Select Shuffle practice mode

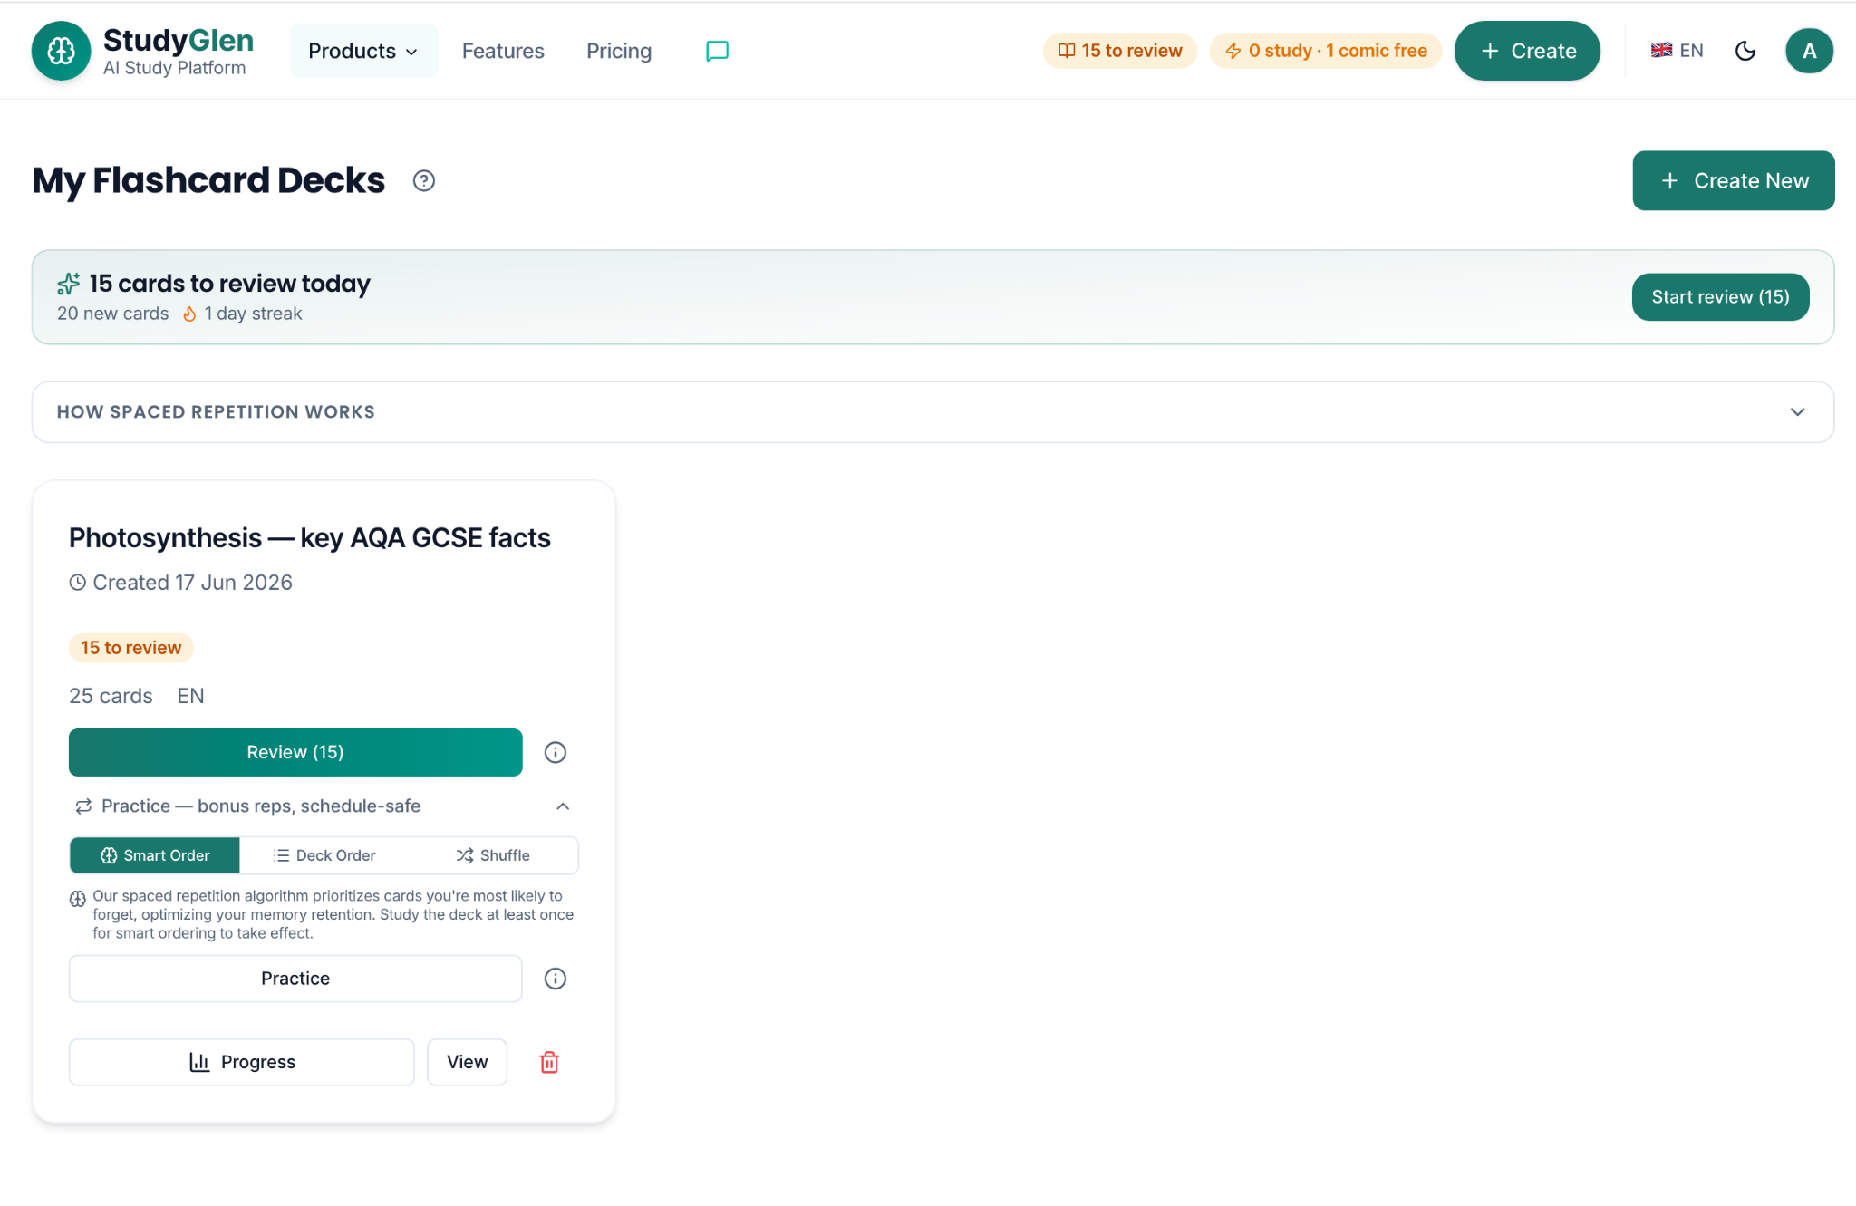click(x=493, y=855)
